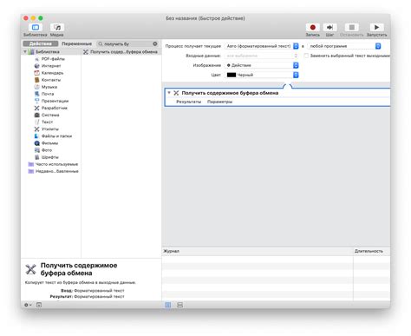Select search result Получить содер...буфера обмена
This screenshot has width=411, height=336.
121,52
